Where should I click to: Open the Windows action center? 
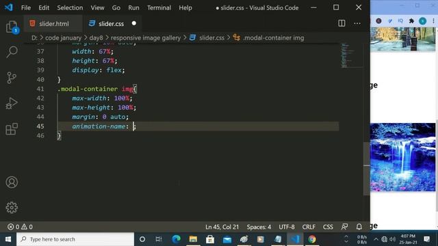pos(426,239)
